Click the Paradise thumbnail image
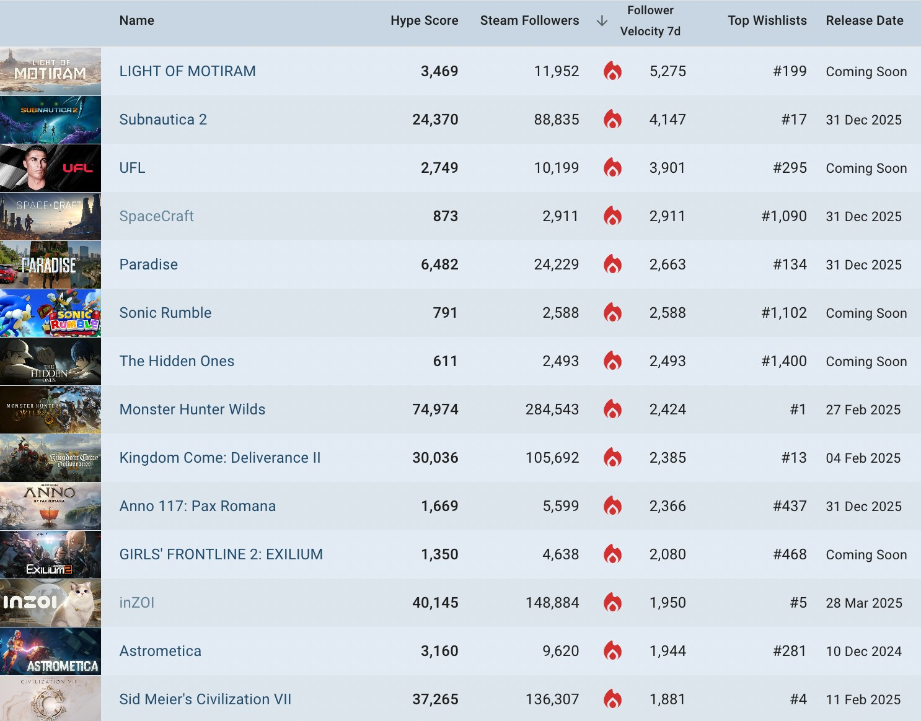Viewport: 921px width, 721px height. (x=50, y=264)
